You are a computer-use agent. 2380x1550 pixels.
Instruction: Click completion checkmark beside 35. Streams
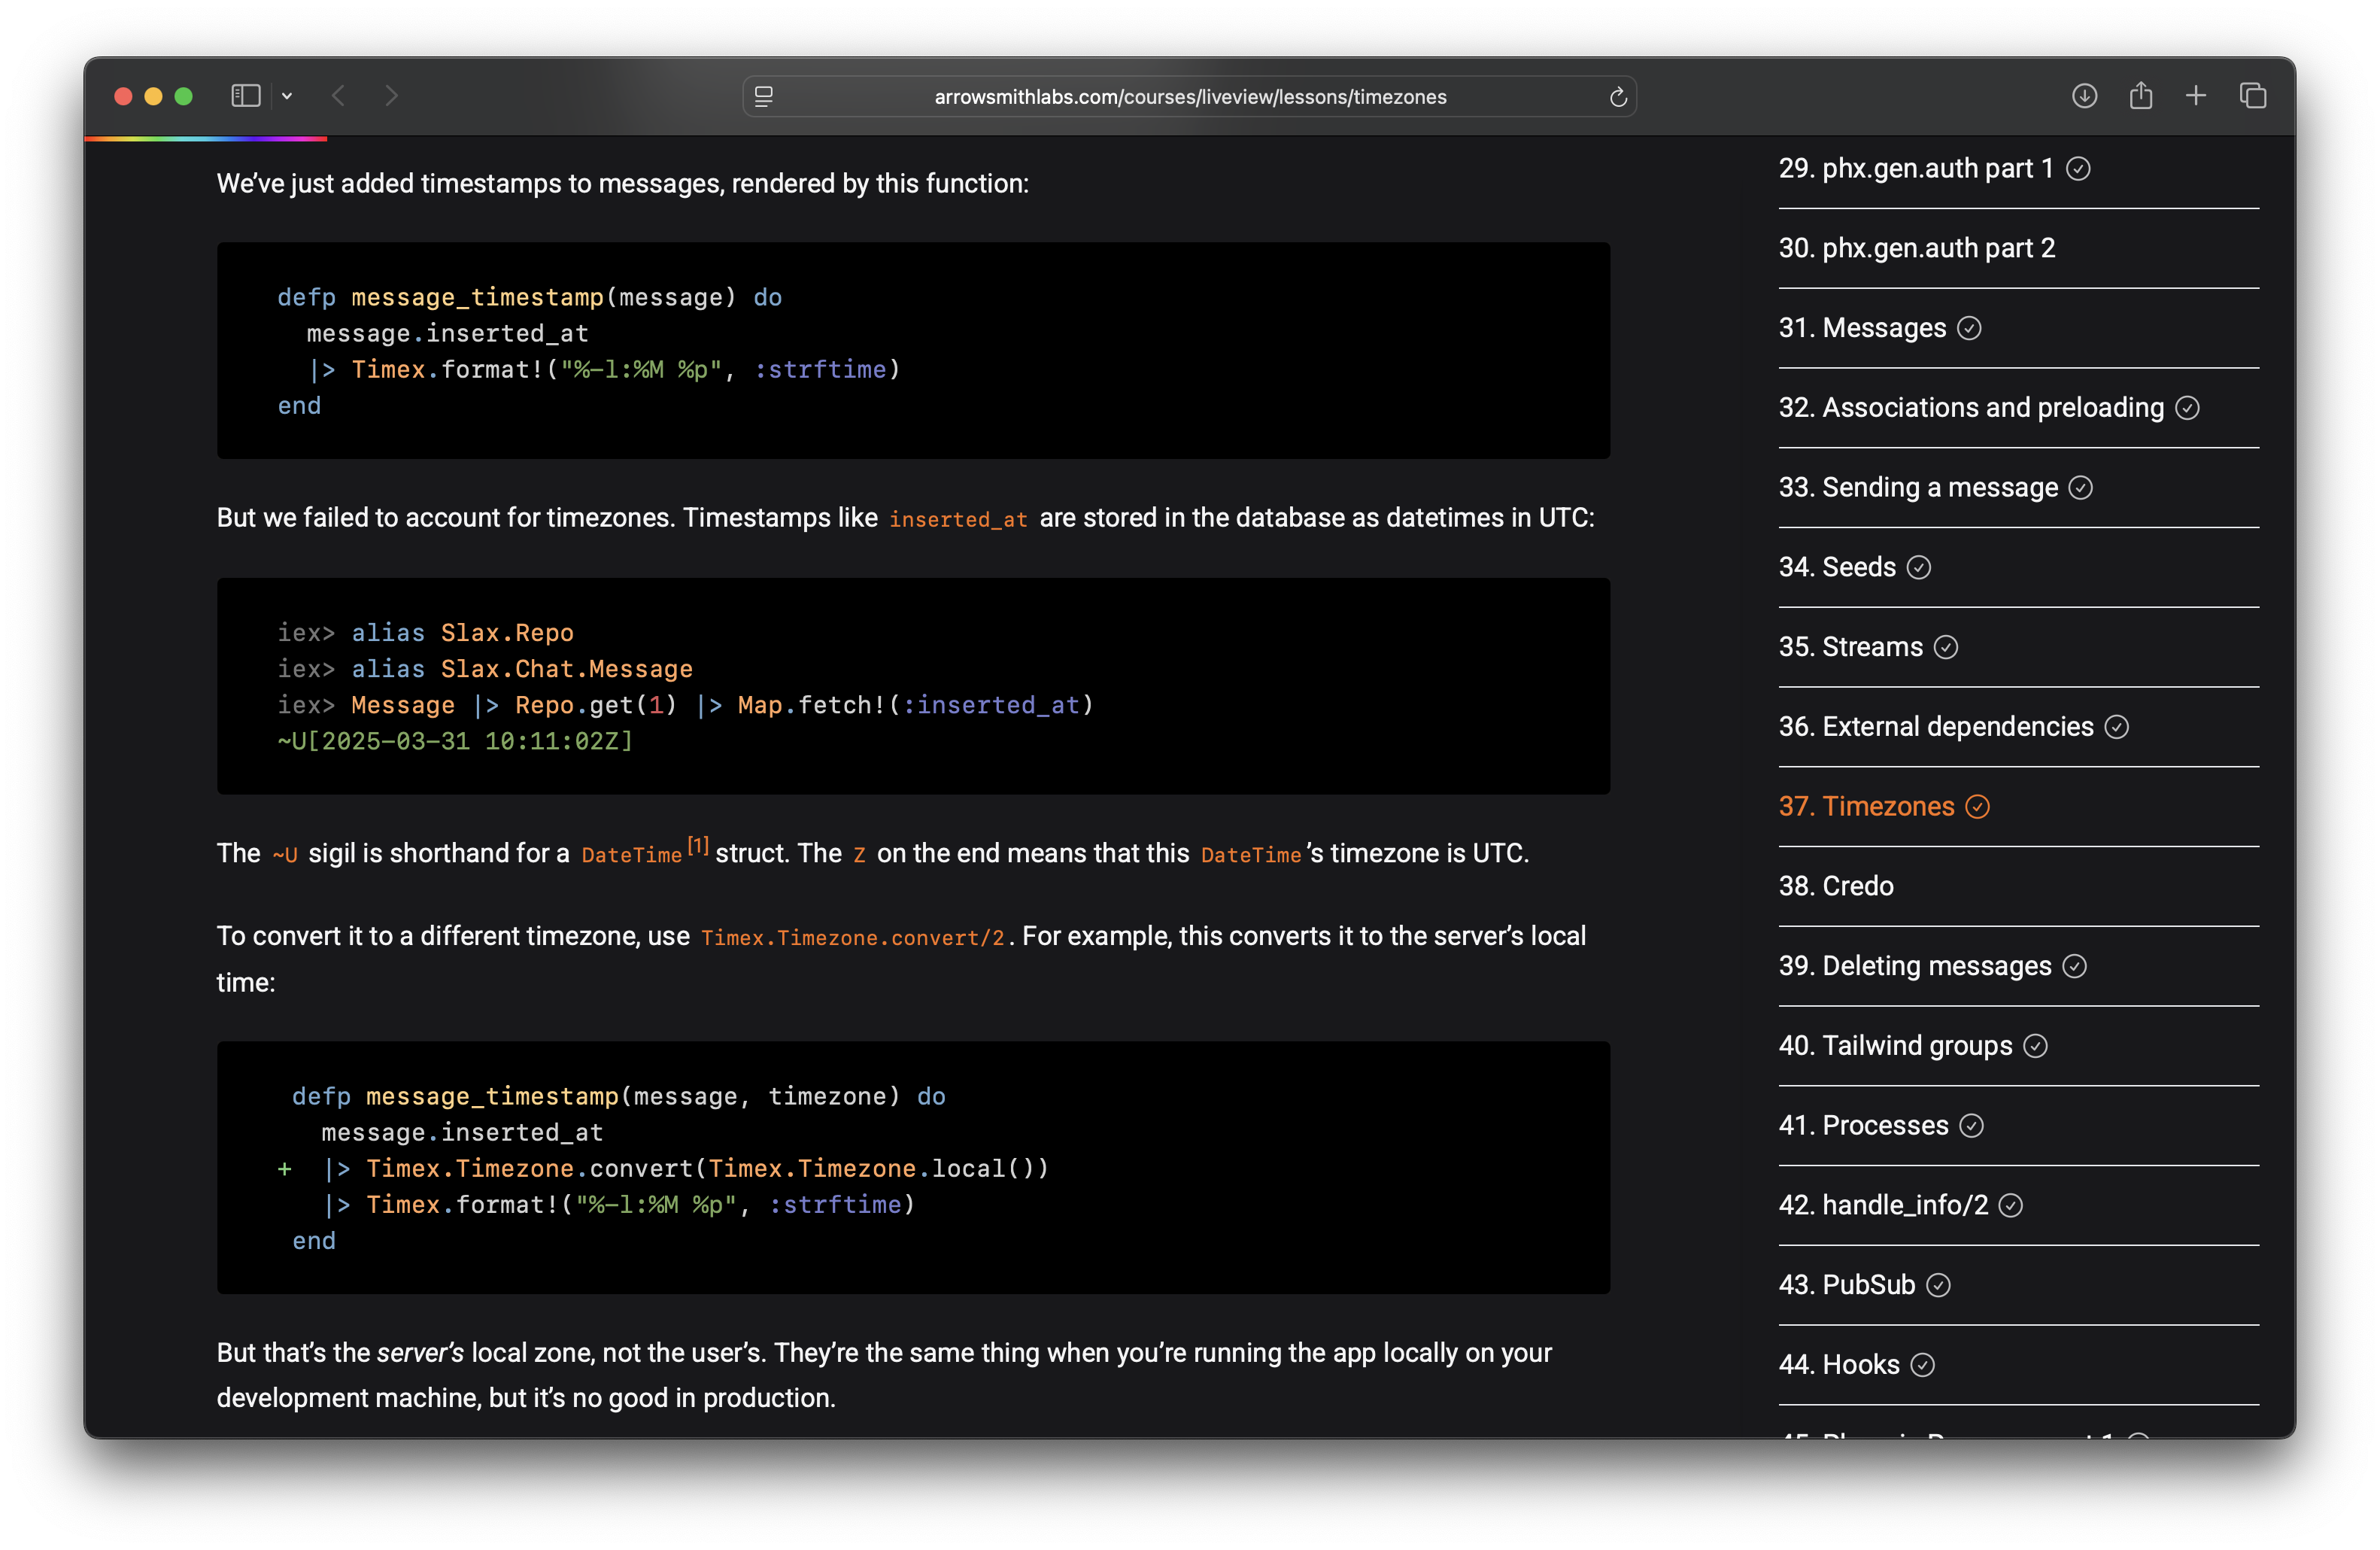[1945, 647]
